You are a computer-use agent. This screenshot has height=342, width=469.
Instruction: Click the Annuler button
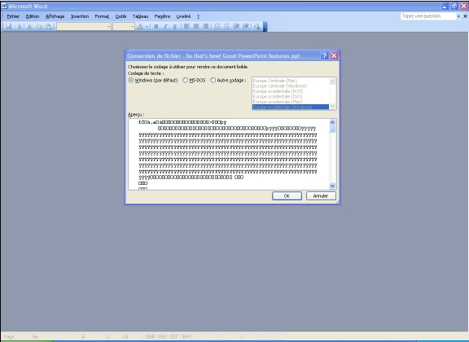(x=321, y=196)
